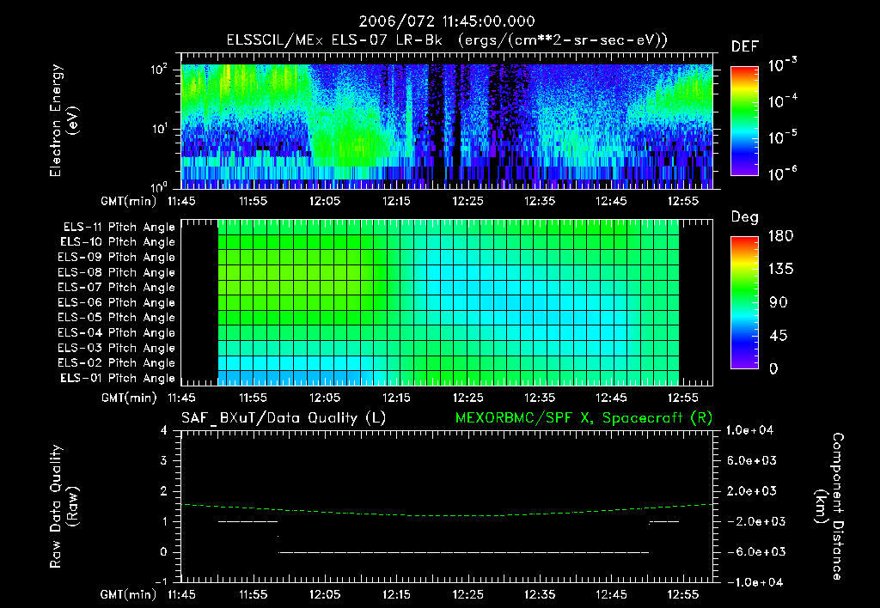The width and height of the screenshot is (880, 608).
Task: Select the 'ELSSCIL/MEx ELS-07 LR-Bk' subtitle
Action: click(334, 40)
